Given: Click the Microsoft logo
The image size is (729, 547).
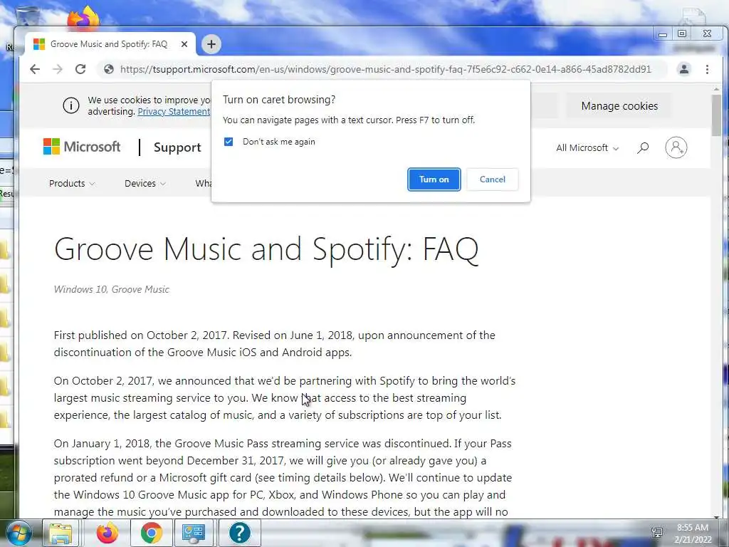Looking at the screenshot, I should [x=82, y=147].
